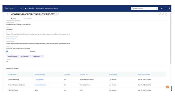Image resolution: width=175 pixels, height=103 pixels.
Task: Click the Schedule value 'Monthly on 26...'
Action: [x=18, y=48]
